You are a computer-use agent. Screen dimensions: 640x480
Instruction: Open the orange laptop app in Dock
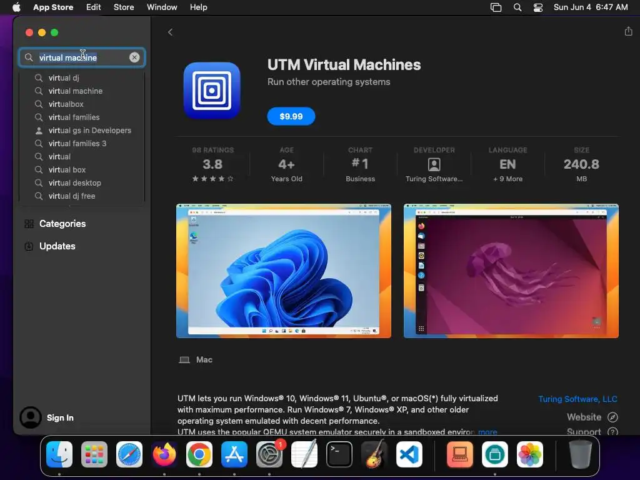tap(460, 454)
